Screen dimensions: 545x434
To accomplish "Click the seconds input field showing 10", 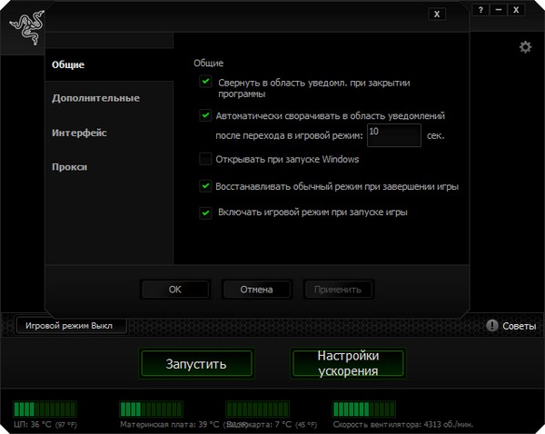I will pos(393,135).
